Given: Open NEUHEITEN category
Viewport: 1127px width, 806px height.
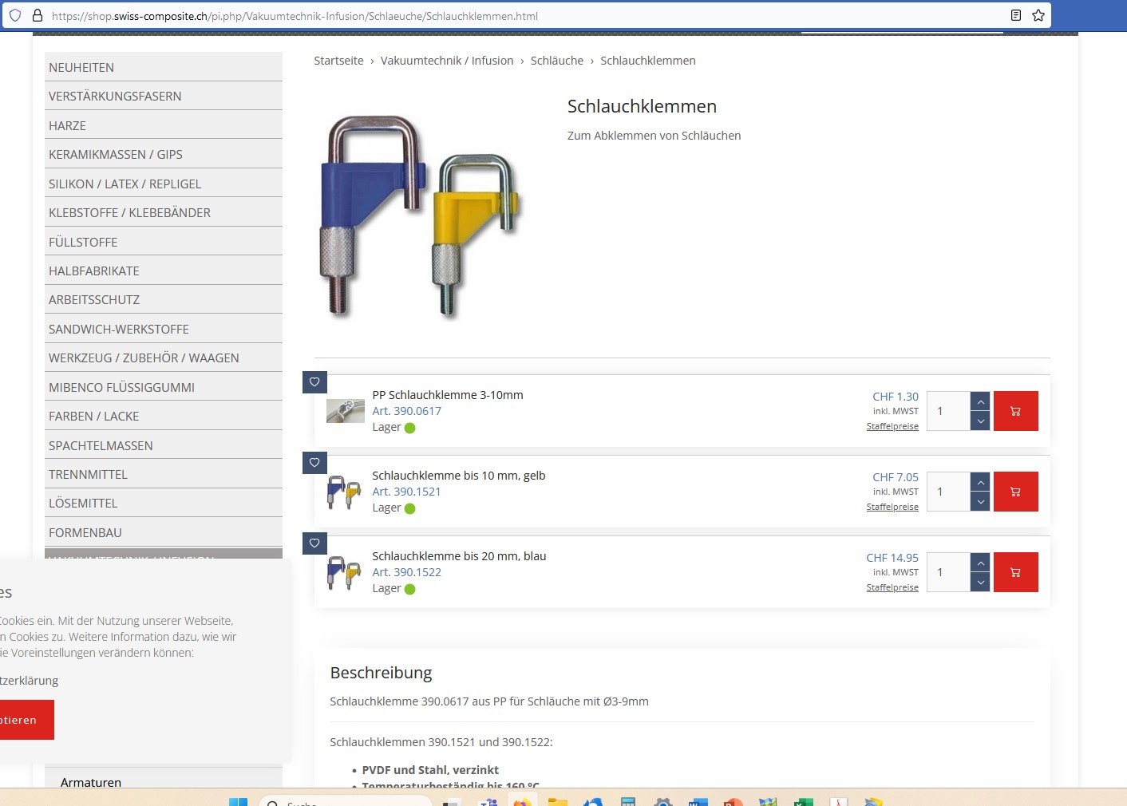Looking at the screenshot, I should (164, 67).
